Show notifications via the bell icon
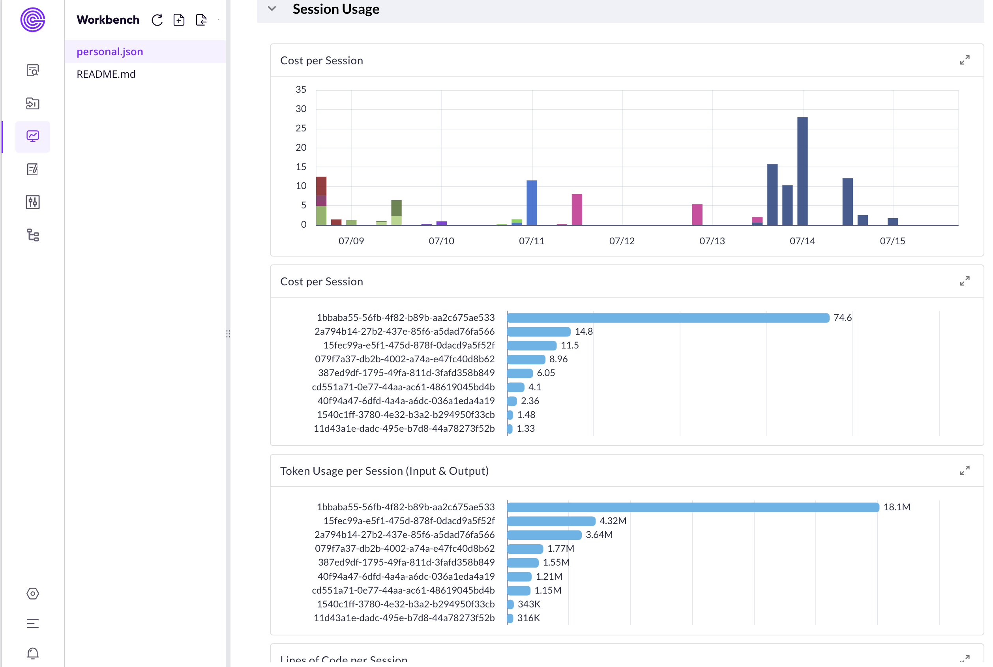 (x=32, y=654)
